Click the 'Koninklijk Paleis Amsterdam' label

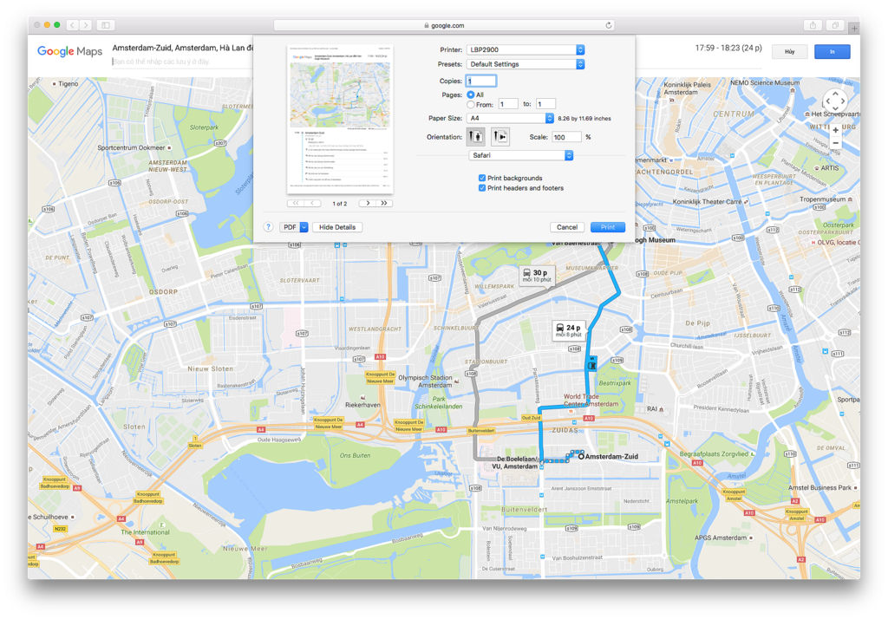[x=687, y=88]
